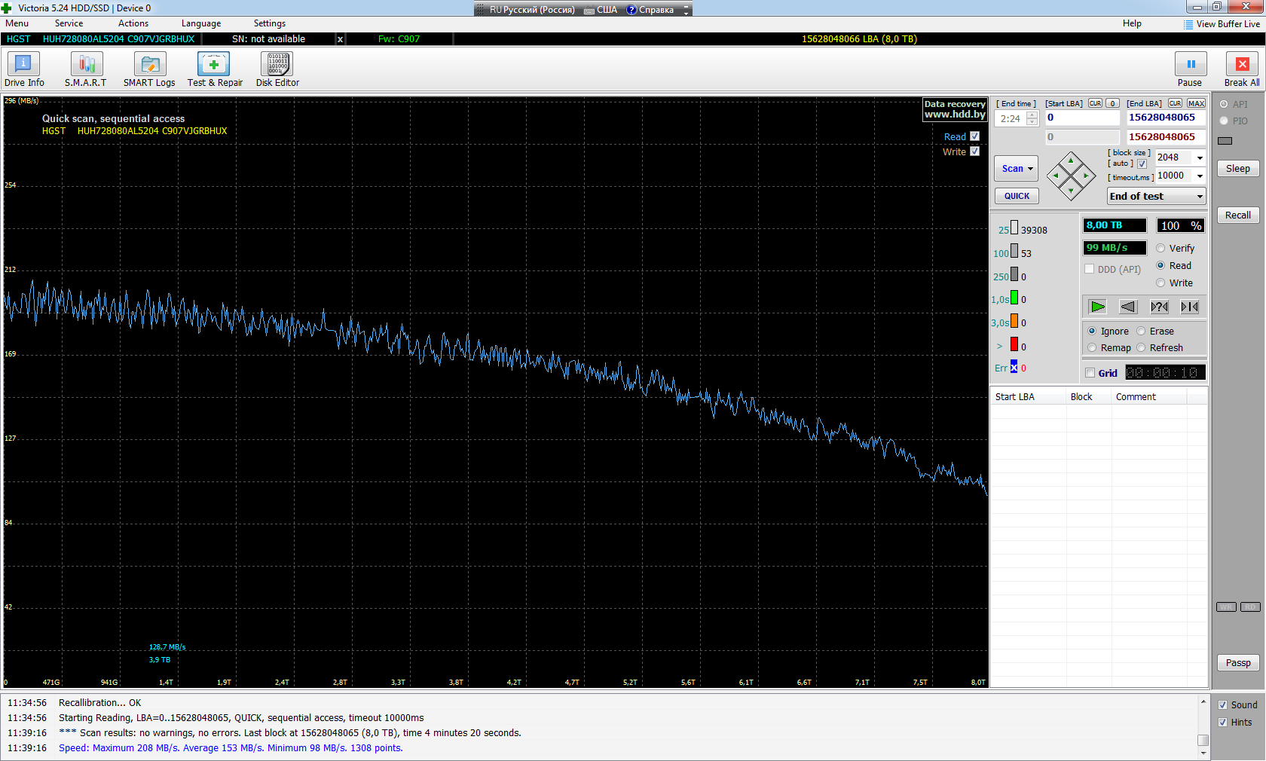Click the up arrow on diamond navigator
The height and width of the screenshot is (761, 1266).
click(1071, 160)
